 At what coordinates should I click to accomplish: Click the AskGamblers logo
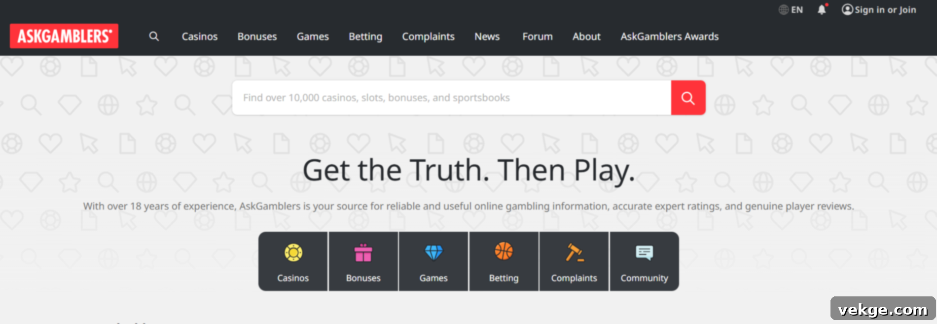click(x=64, y=36)
